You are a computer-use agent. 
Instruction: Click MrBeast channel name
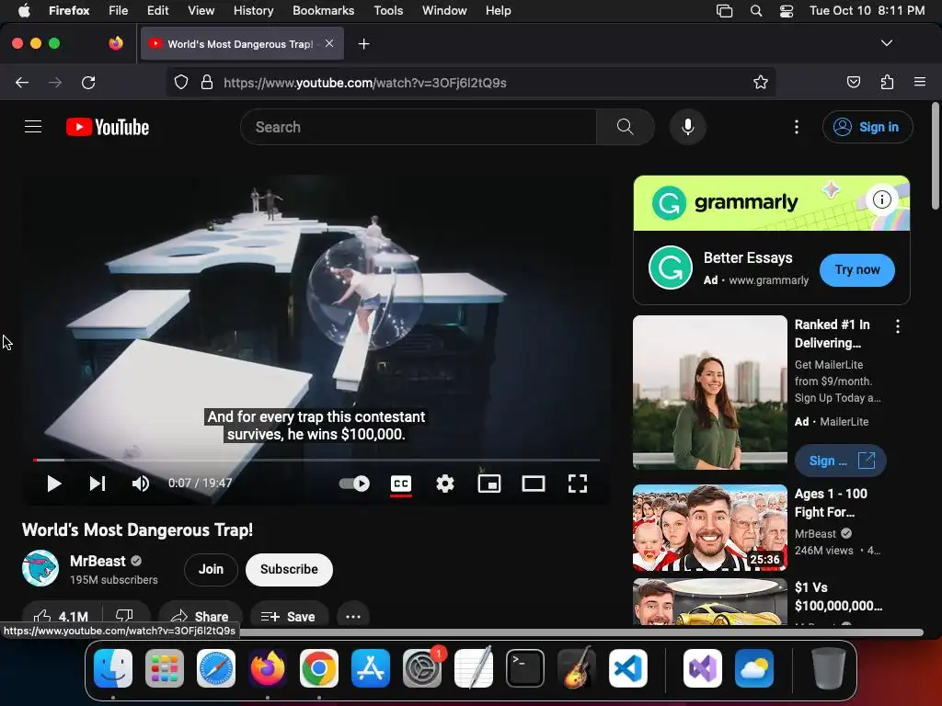[98, 561]
